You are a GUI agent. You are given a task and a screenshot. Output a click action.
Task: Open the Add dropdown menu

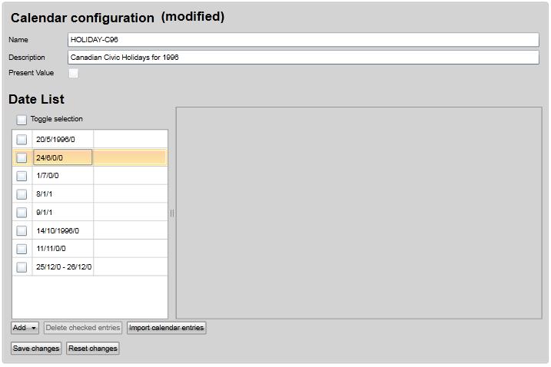coord(25,328)
